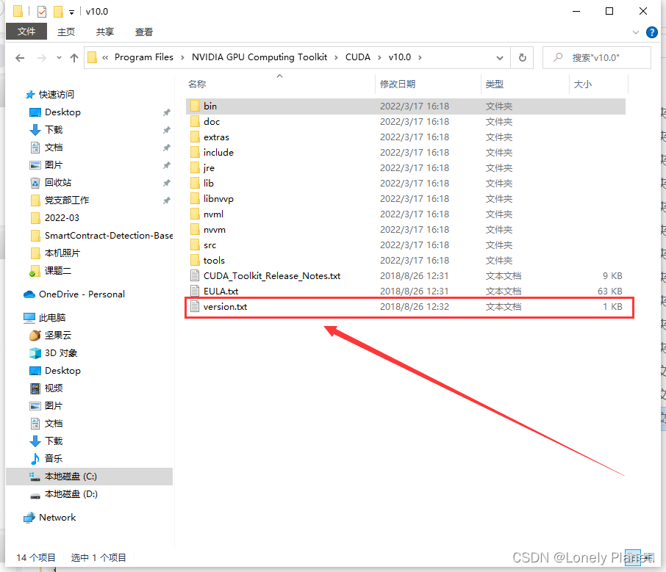
Task: Select the EULA.txt file
Action: (x=405, y=291)
